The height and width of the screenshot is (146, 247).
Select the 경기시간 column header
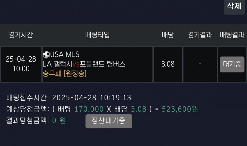click(21, 35)
